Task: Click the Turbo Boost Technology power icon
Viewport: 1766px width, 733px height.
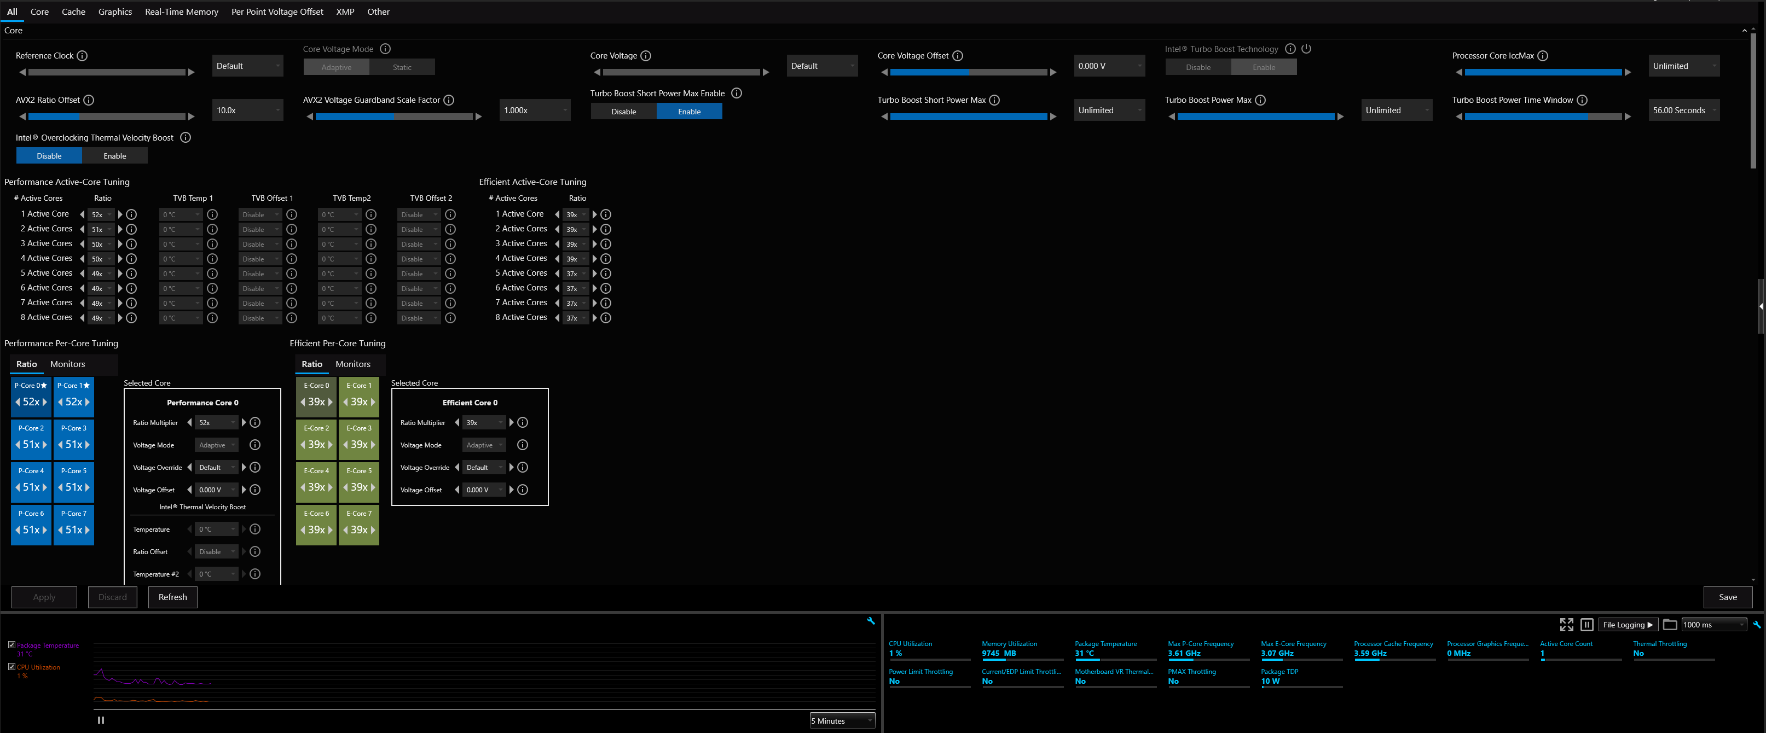Action: click(x=1306, y=49)
